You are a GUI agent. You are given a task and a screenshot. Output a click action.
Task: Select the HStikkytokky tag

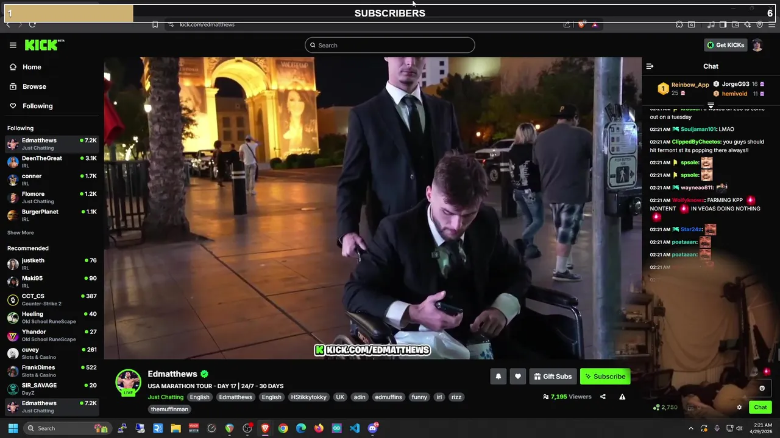click(308, 397)
